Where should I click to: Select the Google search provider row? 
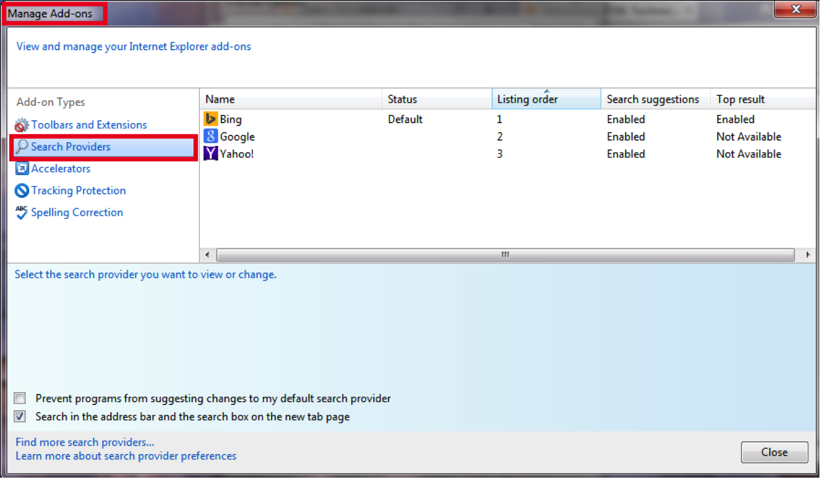(x=508, y=137)
